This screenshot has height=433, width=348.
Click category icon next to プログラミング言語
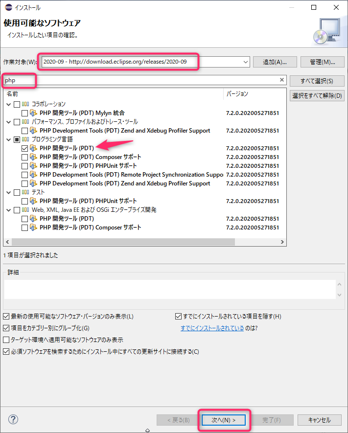(25, 139)
